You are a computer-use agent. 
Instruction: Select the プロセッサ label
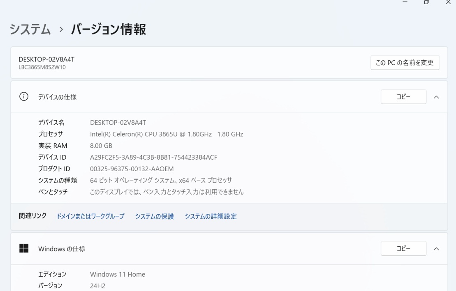coord(51,134)
